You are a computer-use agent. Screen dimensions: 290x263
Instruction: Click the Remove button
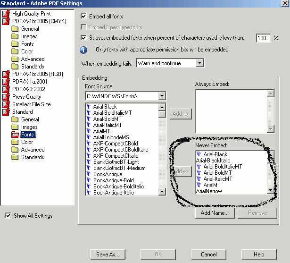click(257, 213)
